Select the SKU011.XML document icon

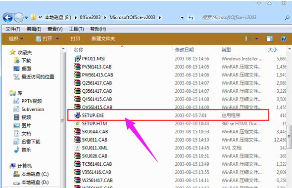pos(77,148)
